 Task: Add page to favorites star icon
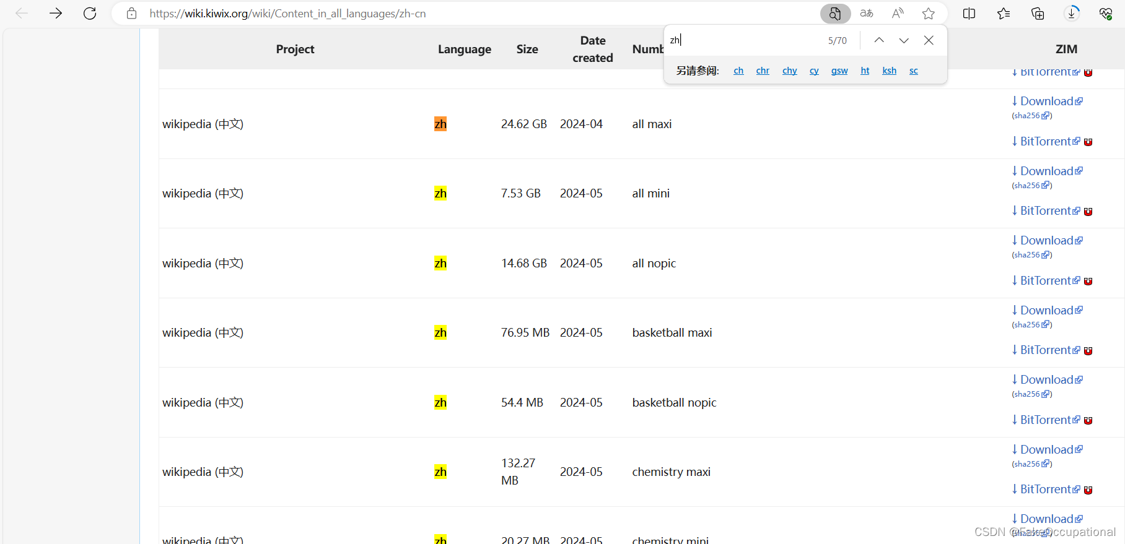928,13
